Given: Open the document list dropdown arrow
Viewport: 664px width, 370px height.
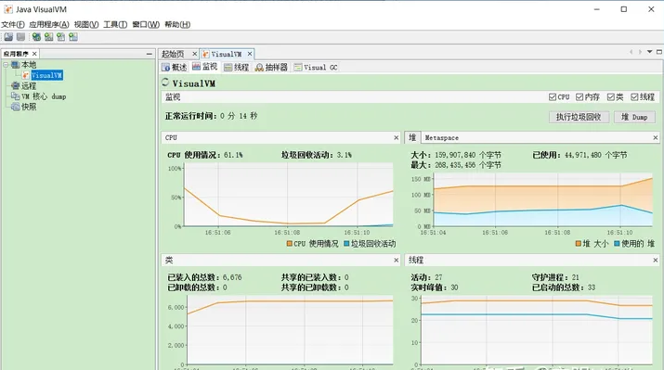Looking at the screenshot, I should point(649,52).
